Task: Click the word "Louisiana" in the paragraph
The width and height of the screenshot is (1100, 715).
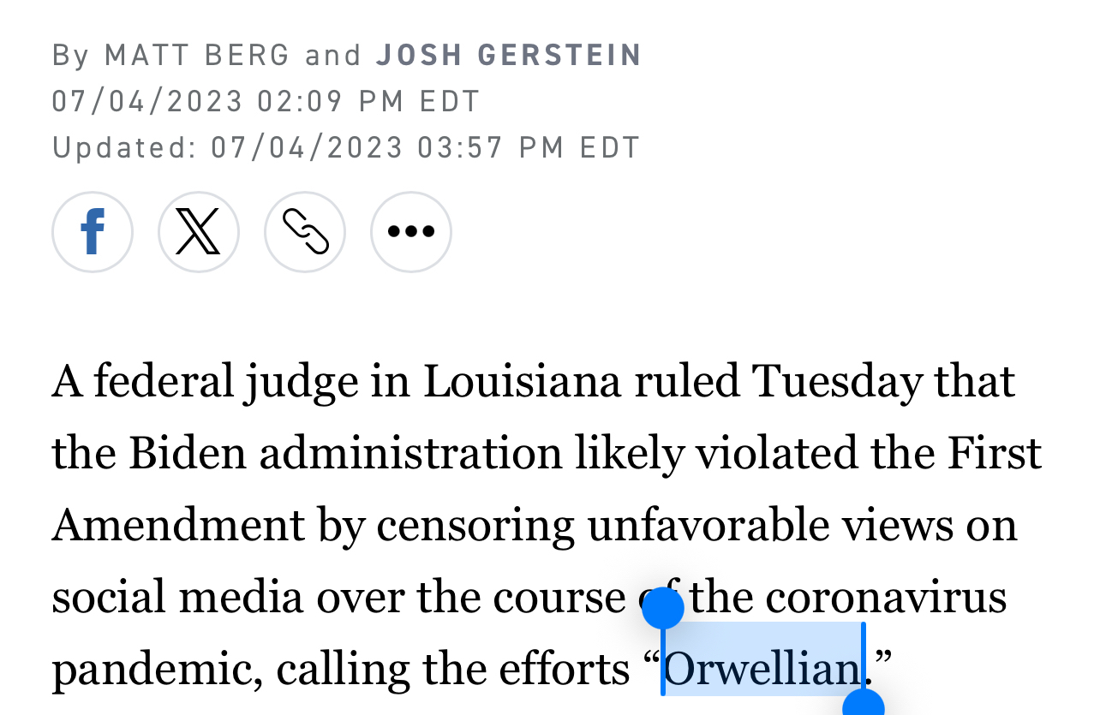Action: click(522, 382)
